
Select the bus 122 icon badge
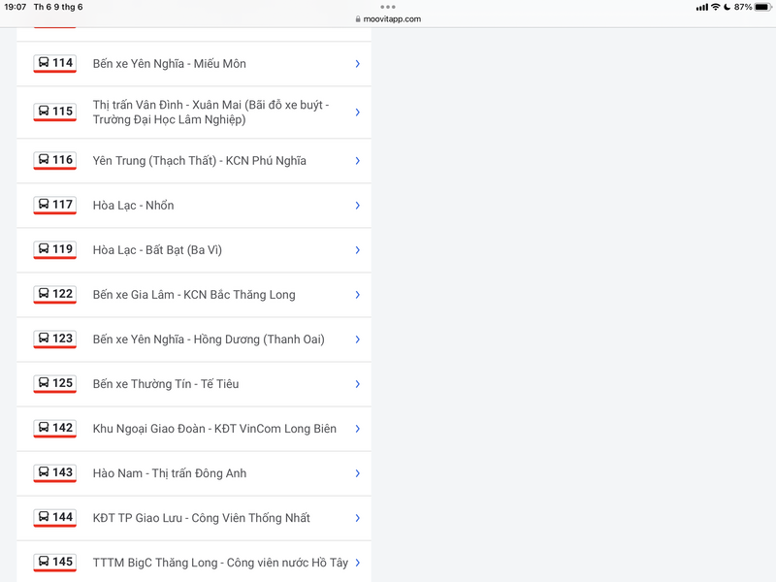pos(55,294)
